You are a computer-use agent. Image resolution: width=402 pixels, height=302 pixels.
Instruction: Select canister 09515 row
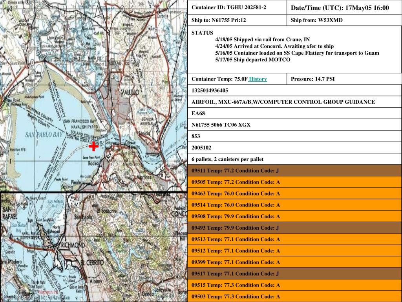tap(294, 285)
